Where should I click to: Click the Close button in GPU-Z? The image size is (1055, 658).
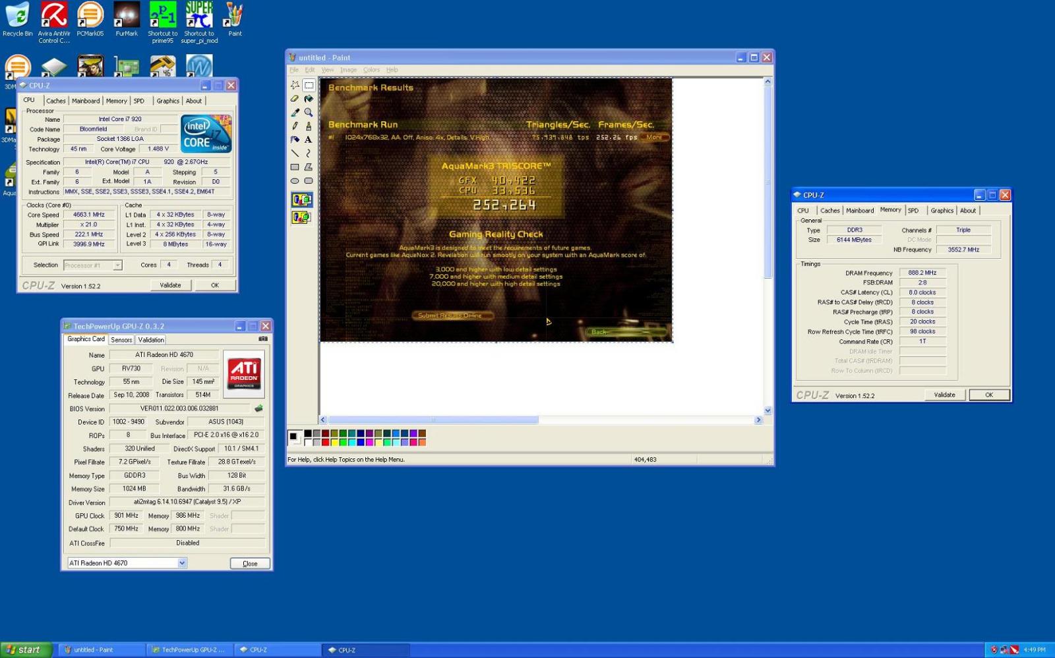pyautogui.click(x=250, y=564)
